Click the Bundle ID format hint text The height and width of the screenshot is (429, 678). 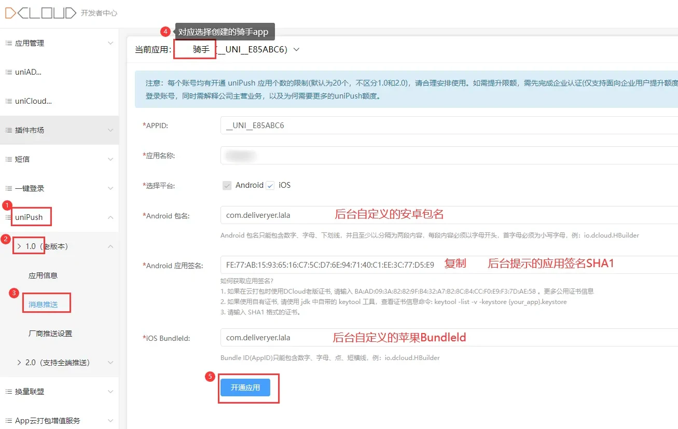click(x=330, y=357)
